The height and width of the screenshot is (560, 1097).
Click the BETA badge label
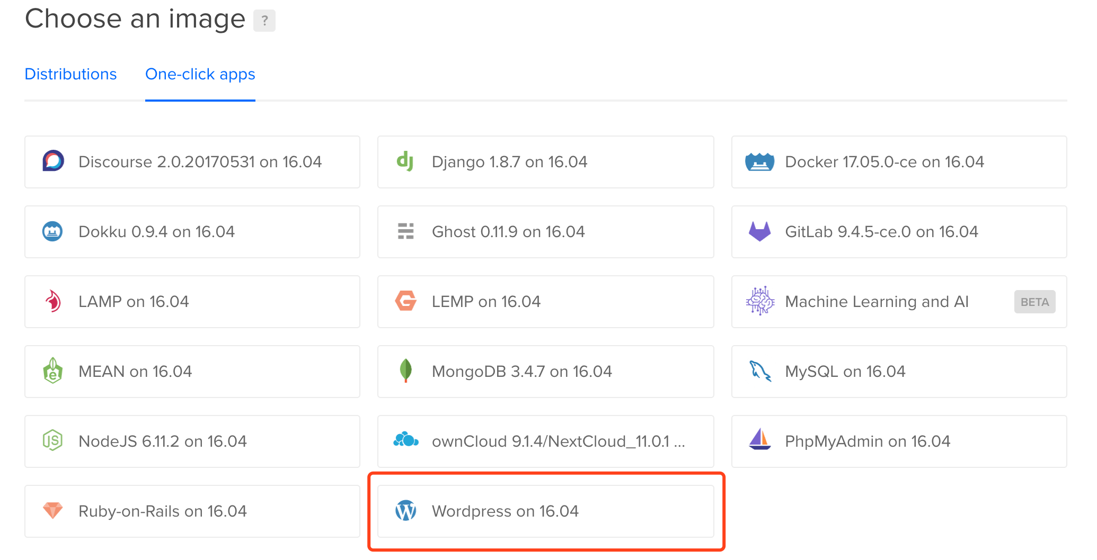(x=1034, y=302)
